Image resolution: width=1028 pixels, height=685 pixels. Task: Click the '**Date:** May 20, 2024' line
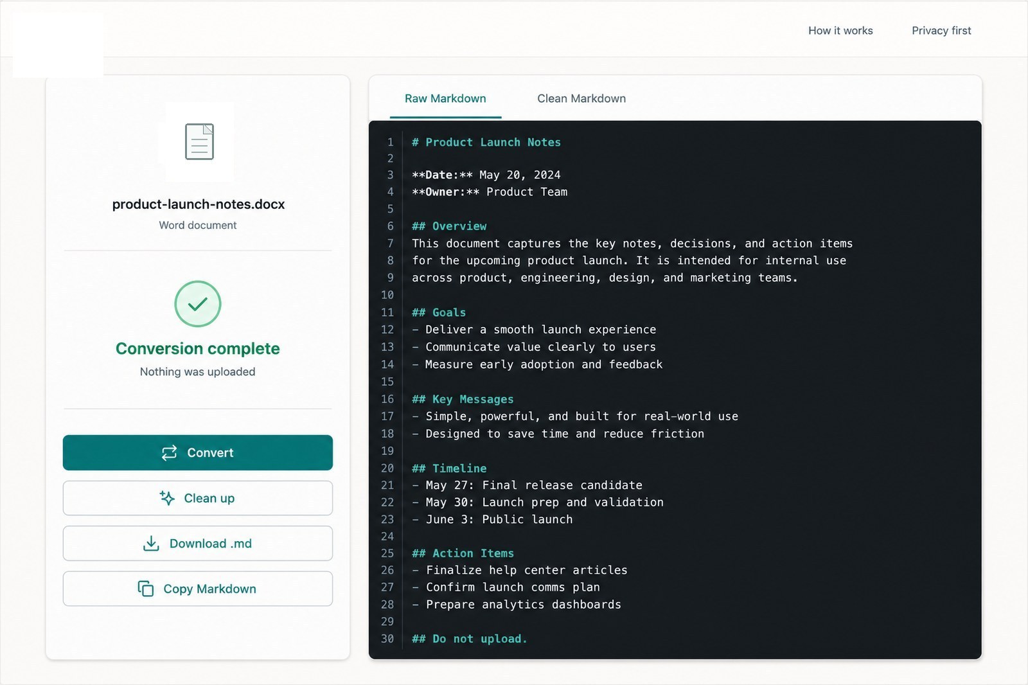pyautogui.click(x=486, y=175)
